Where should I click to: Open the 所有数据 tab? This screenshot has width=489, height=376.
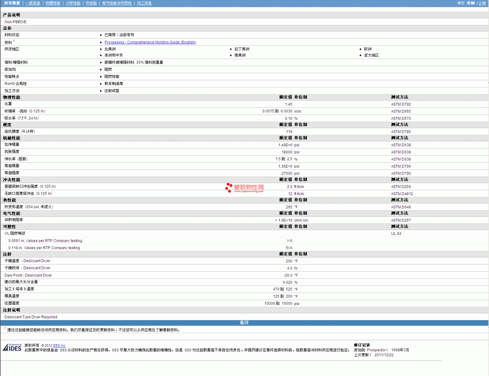[12, 3]
